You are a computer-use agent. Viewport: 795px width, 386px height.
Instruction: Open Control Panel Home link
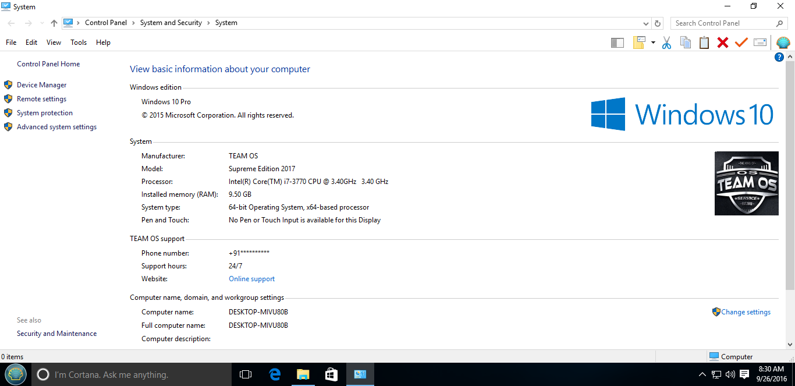point(48,64)
